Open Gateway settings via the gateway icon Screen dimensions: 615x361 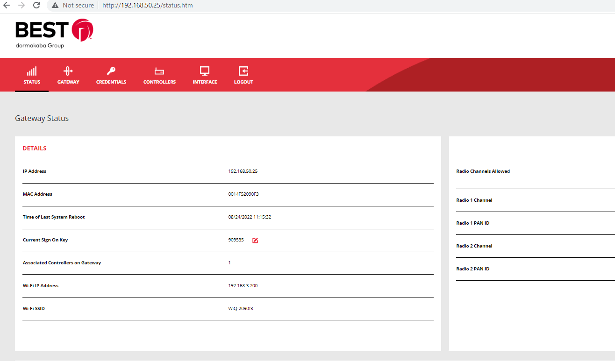(x=68, y=70)
